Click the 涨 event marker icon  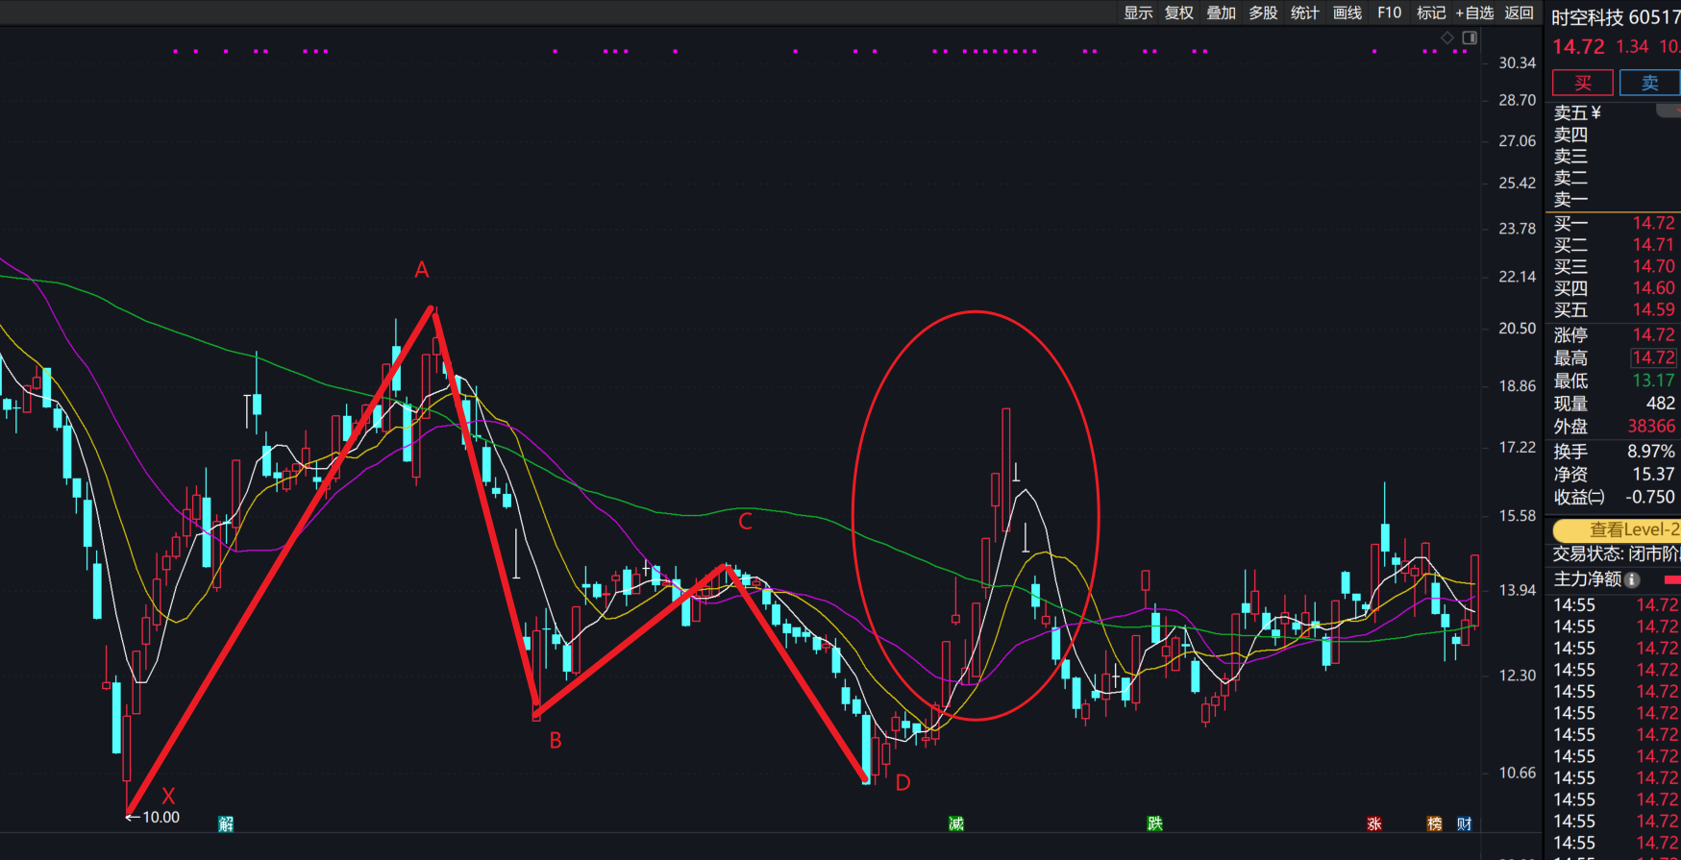[1374, 823]
